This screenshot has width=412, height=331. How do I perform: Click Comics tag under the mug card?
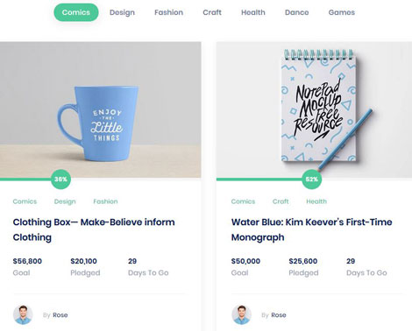(25, 201)
